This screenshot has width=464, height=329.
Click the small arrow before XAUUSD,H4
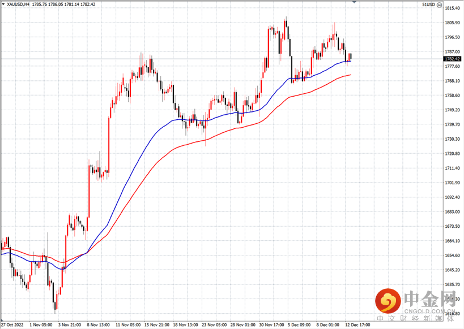[x=3, y=5]
